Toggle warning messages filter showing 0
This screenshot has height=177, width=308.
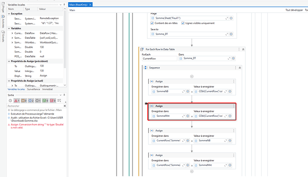[24, 101]
